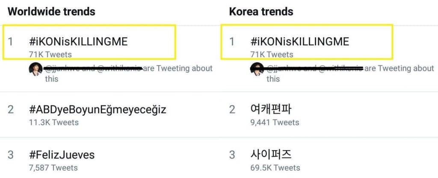The image size is (438, 178).
Task: Click 'are Tweeting about this' under Korea trend
Action: [x=399, y=68]
